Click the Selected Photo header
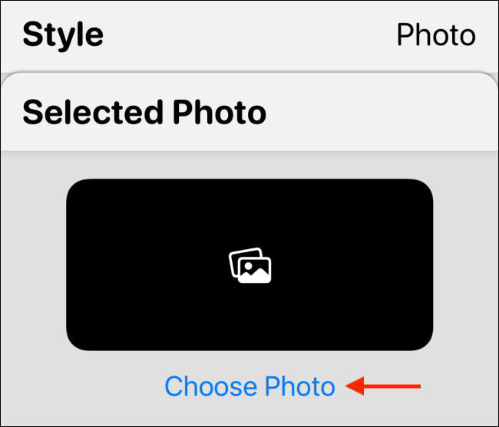The image size is (499, 427). [x=144, y=113]
